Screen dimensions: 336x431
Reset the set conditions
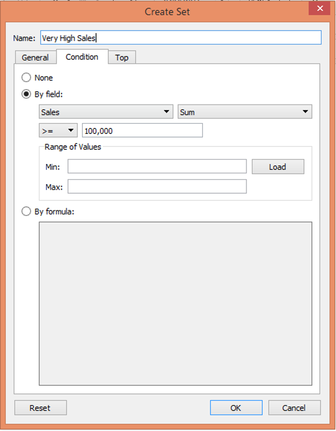pos(41,408)
